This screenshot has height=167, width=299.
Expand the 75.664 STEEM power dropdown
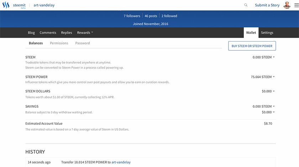[x=263, y=77]
